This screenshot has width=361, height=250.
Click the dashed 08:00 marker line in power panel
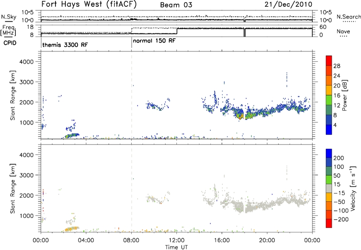point(131,95)
